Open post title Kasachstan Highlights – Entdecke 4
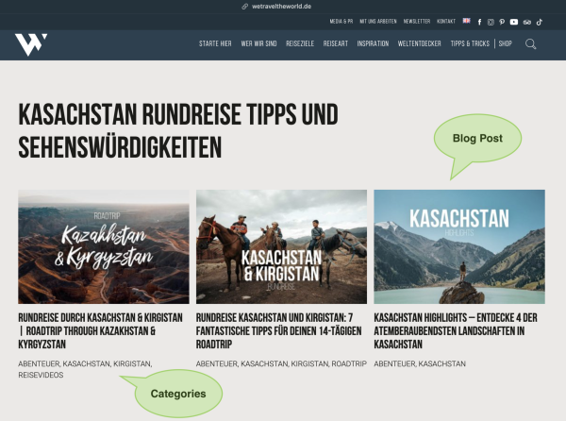This screenshot has width=566, height=421. click(x=456, y=331)
